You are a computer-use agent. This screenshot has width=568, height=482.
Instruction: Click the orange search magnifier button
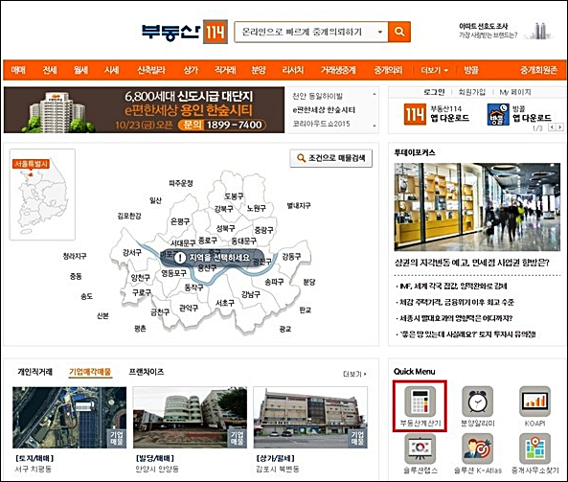(x=399, y=32)
